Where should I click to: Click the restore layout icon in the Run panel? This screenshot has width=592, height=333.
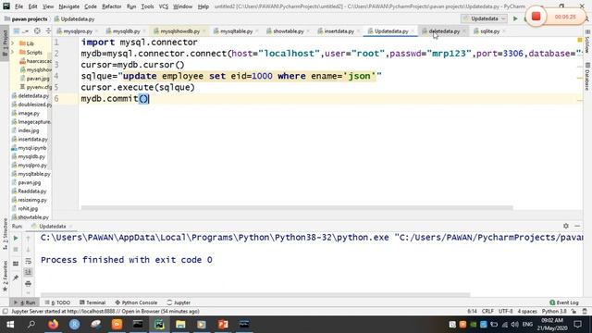click(16, 264)
